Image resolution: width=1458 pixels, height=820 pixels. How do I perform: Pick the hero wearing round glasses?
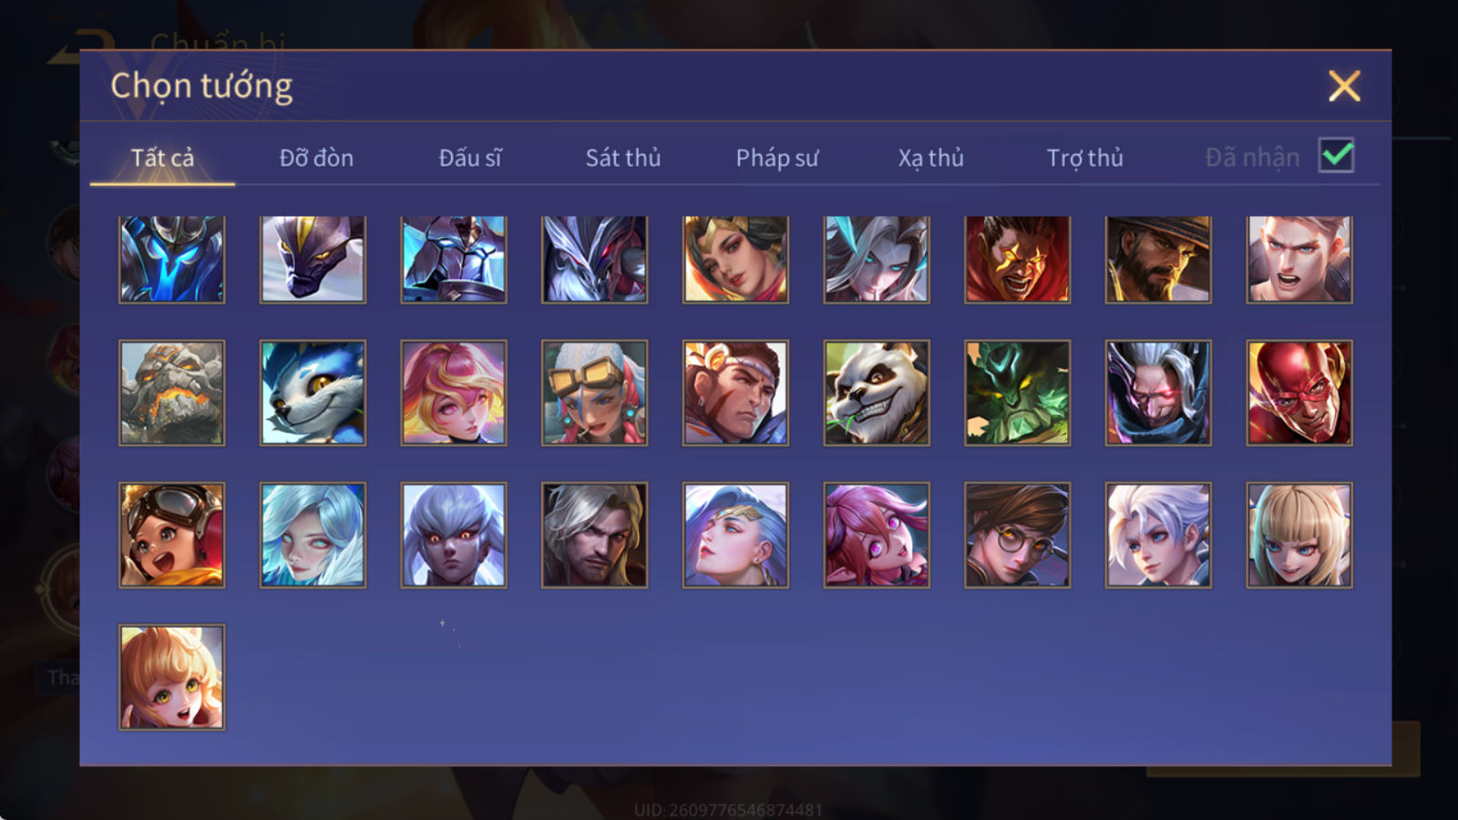click(1017, 535)
